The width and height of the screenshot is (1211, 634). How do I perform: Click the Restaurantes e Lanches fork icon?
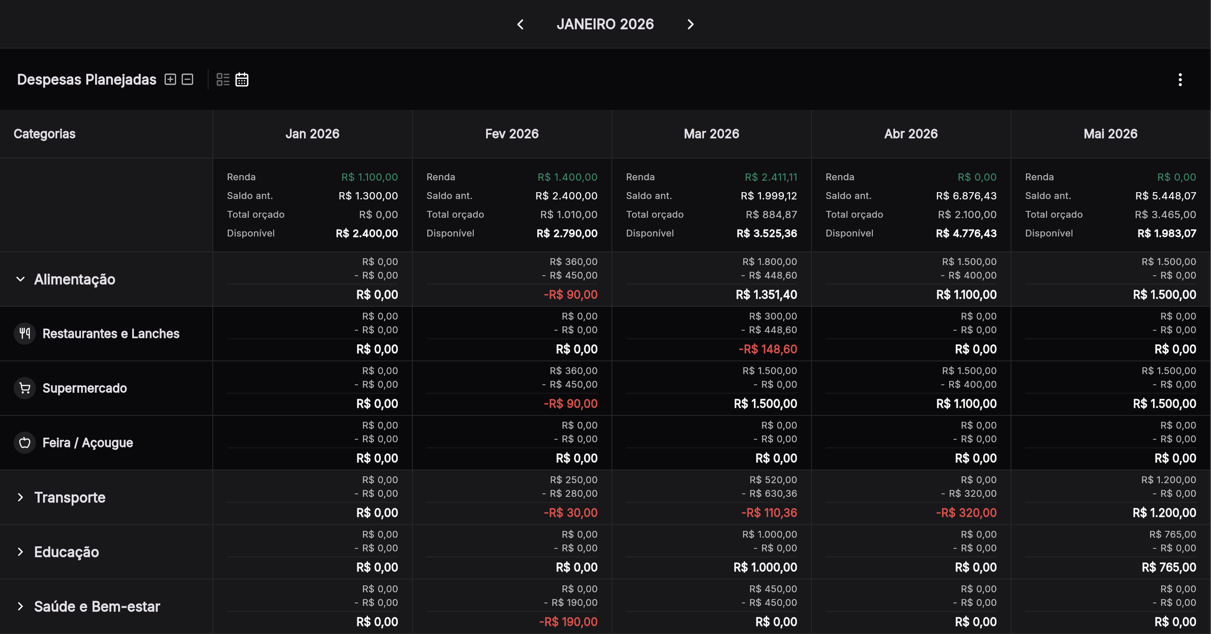coord(25,334)
